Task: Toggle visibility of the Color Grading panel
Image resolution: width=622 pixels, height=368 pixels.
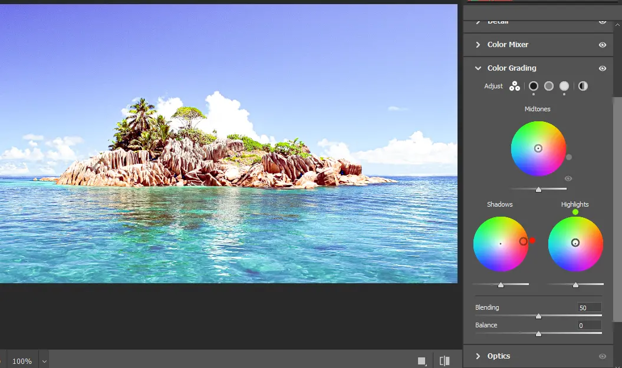Action: (602, 68)
